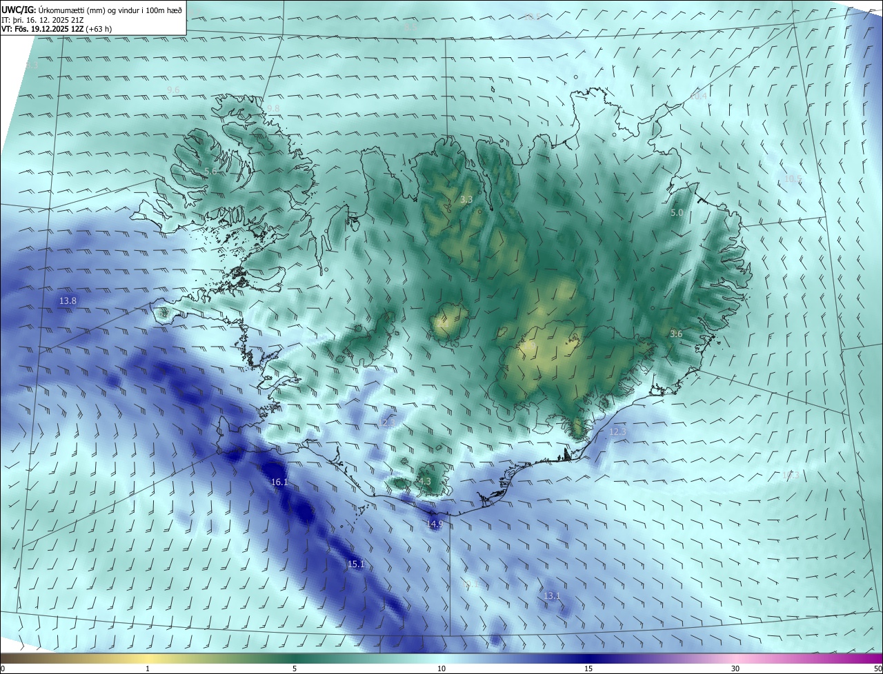Click the map value label 14.9
The width and height of the screenshot is (883, 674).
[x=435, y=524]
